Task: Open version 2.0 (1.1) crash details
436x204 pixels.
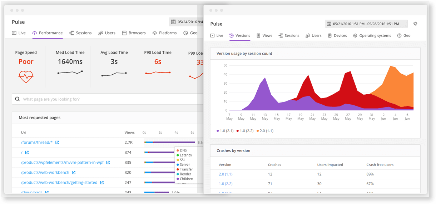Action: tap(226, 174)
